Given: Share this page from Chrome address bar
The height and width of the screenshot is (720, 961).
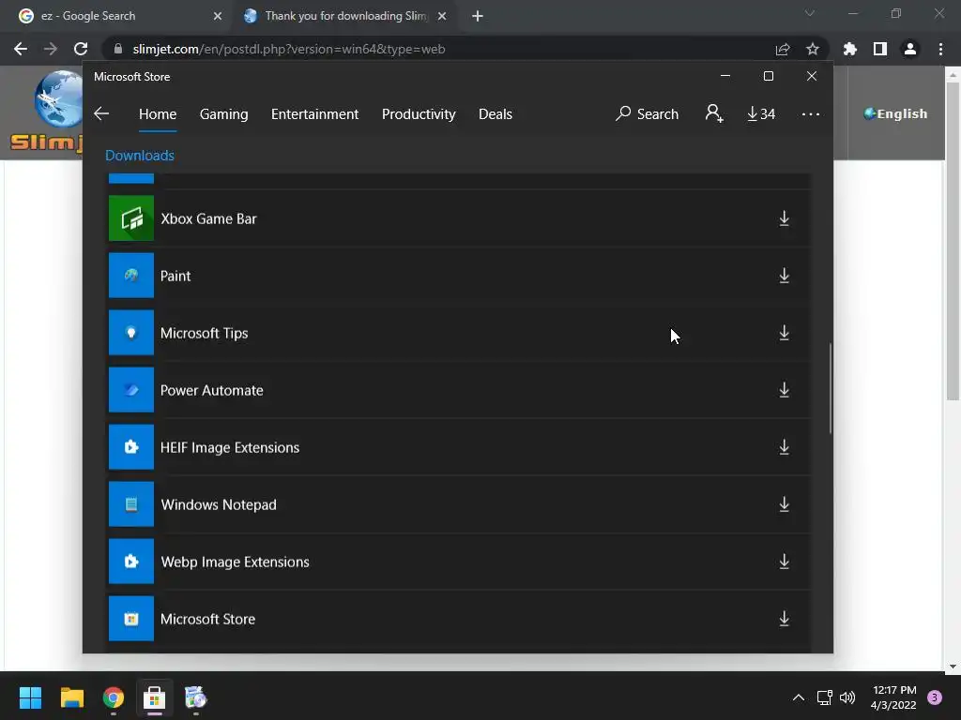Looking at the screenshot, I should [782, 49].
